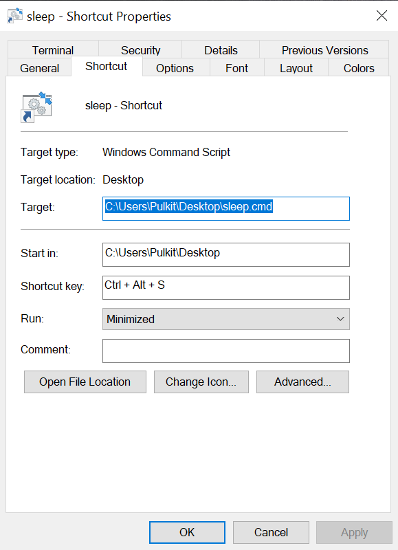Image resolution: width=398 pixels, height=550 pixels.
Task: Switch to the Font tab
Action: [x=236, y=68]
